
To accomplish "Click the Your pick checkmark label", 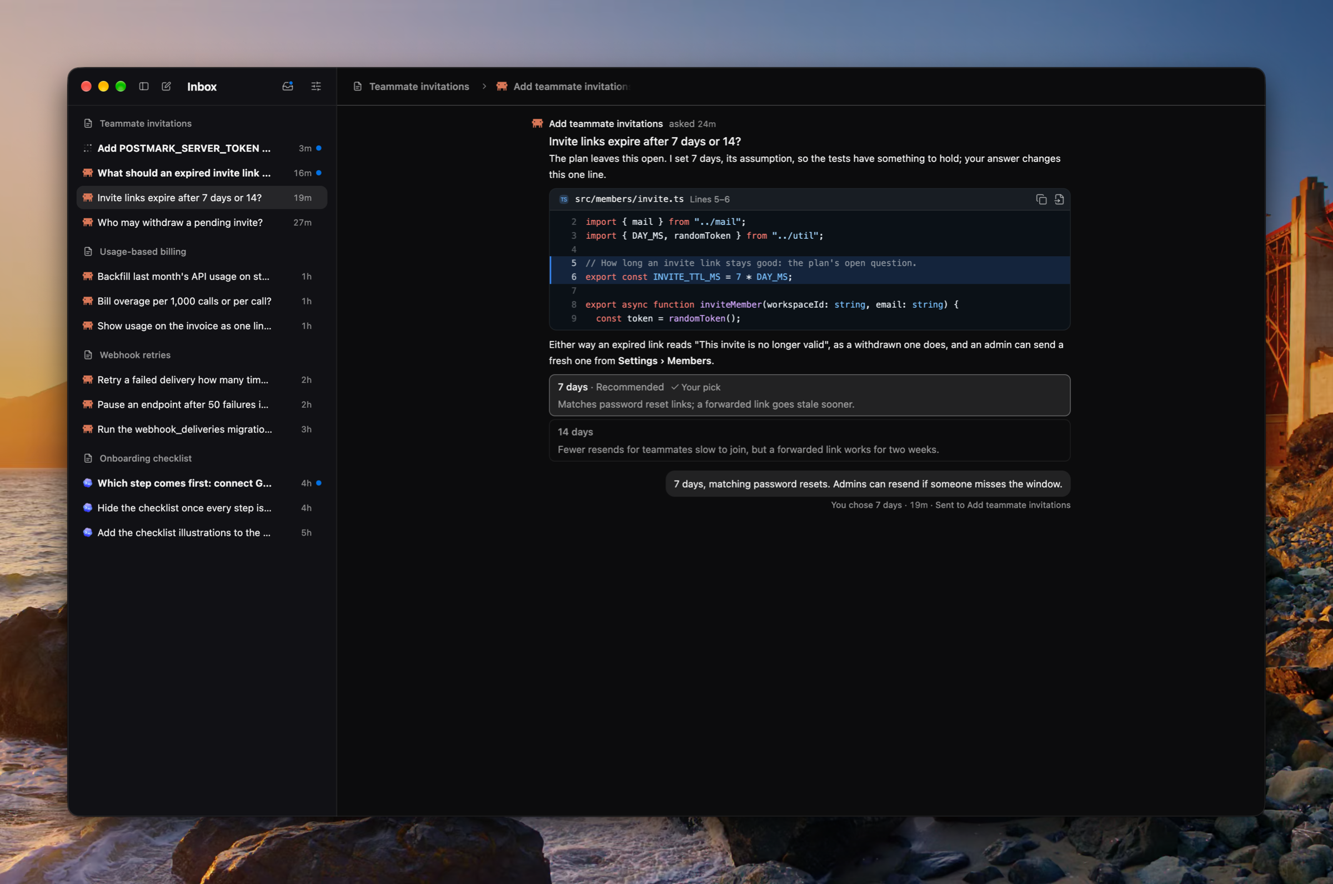I will click(x=695, y=387).
